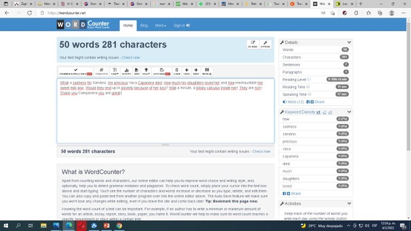Select x3 keyword density
The height and width of the screenshot is (231, 411).
coord(330,112)
